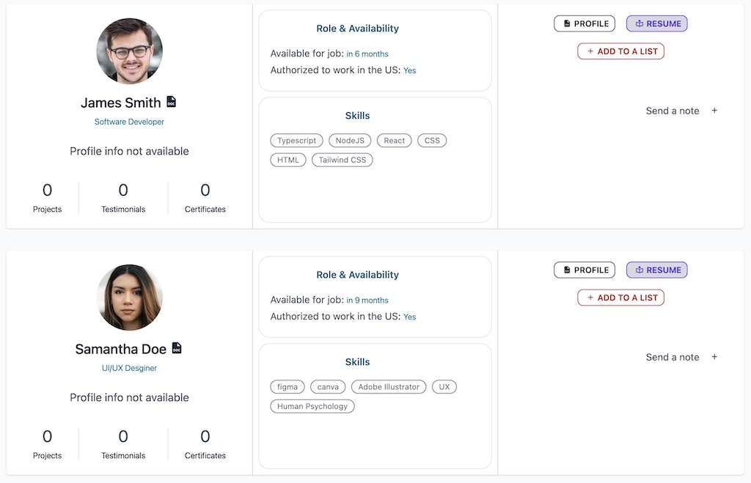Open Samantha Doe's PROFILE button

(x=585, y=270)
